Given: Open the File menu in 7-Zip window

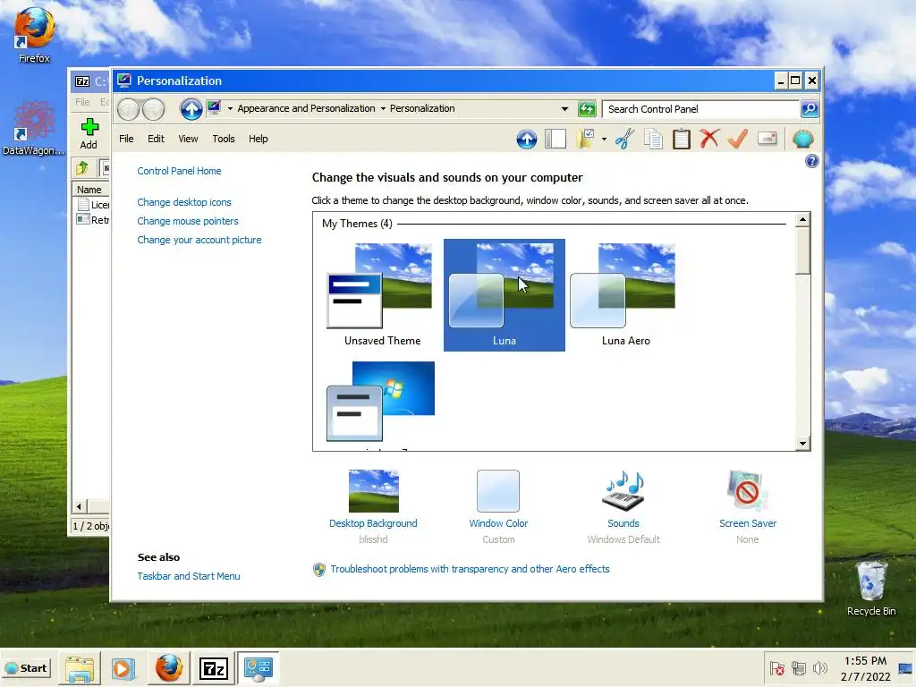Looking at the screenshot, I should (82, 102).
